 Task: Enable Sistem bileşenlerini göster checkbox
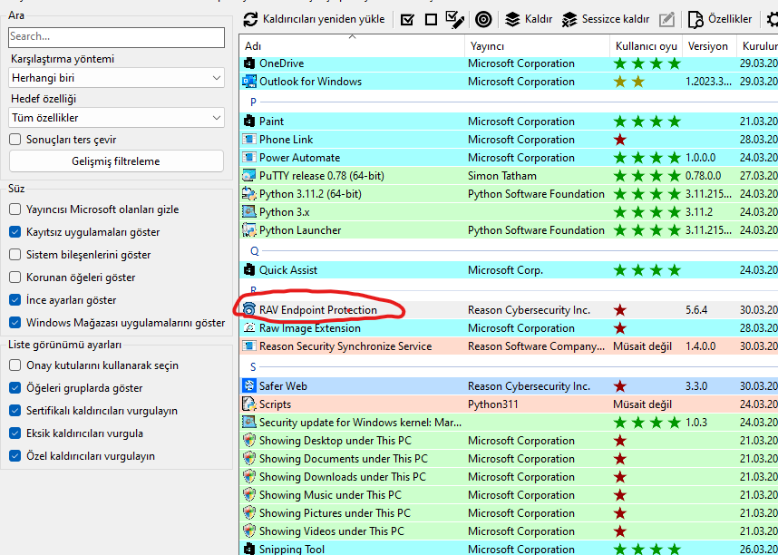pyautogui.click(x=15, y=255)
